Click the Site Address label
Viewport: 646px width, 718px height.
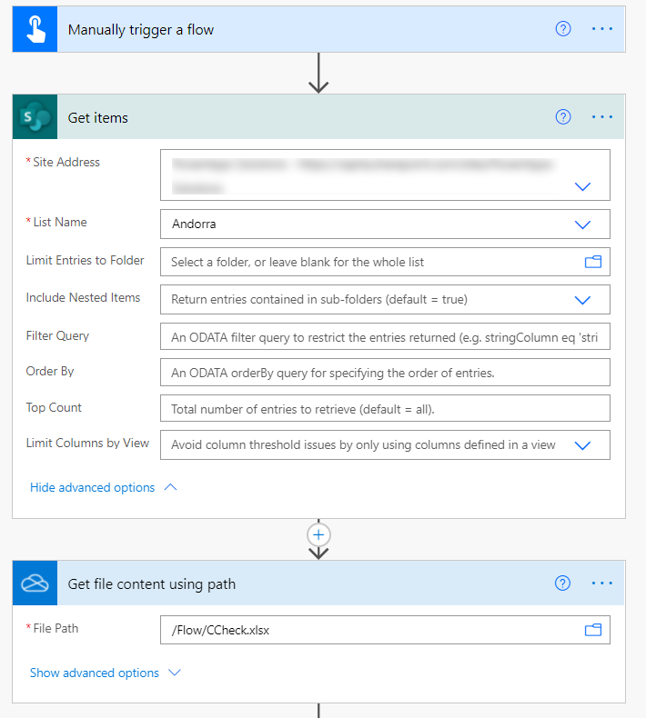point(66,162)
